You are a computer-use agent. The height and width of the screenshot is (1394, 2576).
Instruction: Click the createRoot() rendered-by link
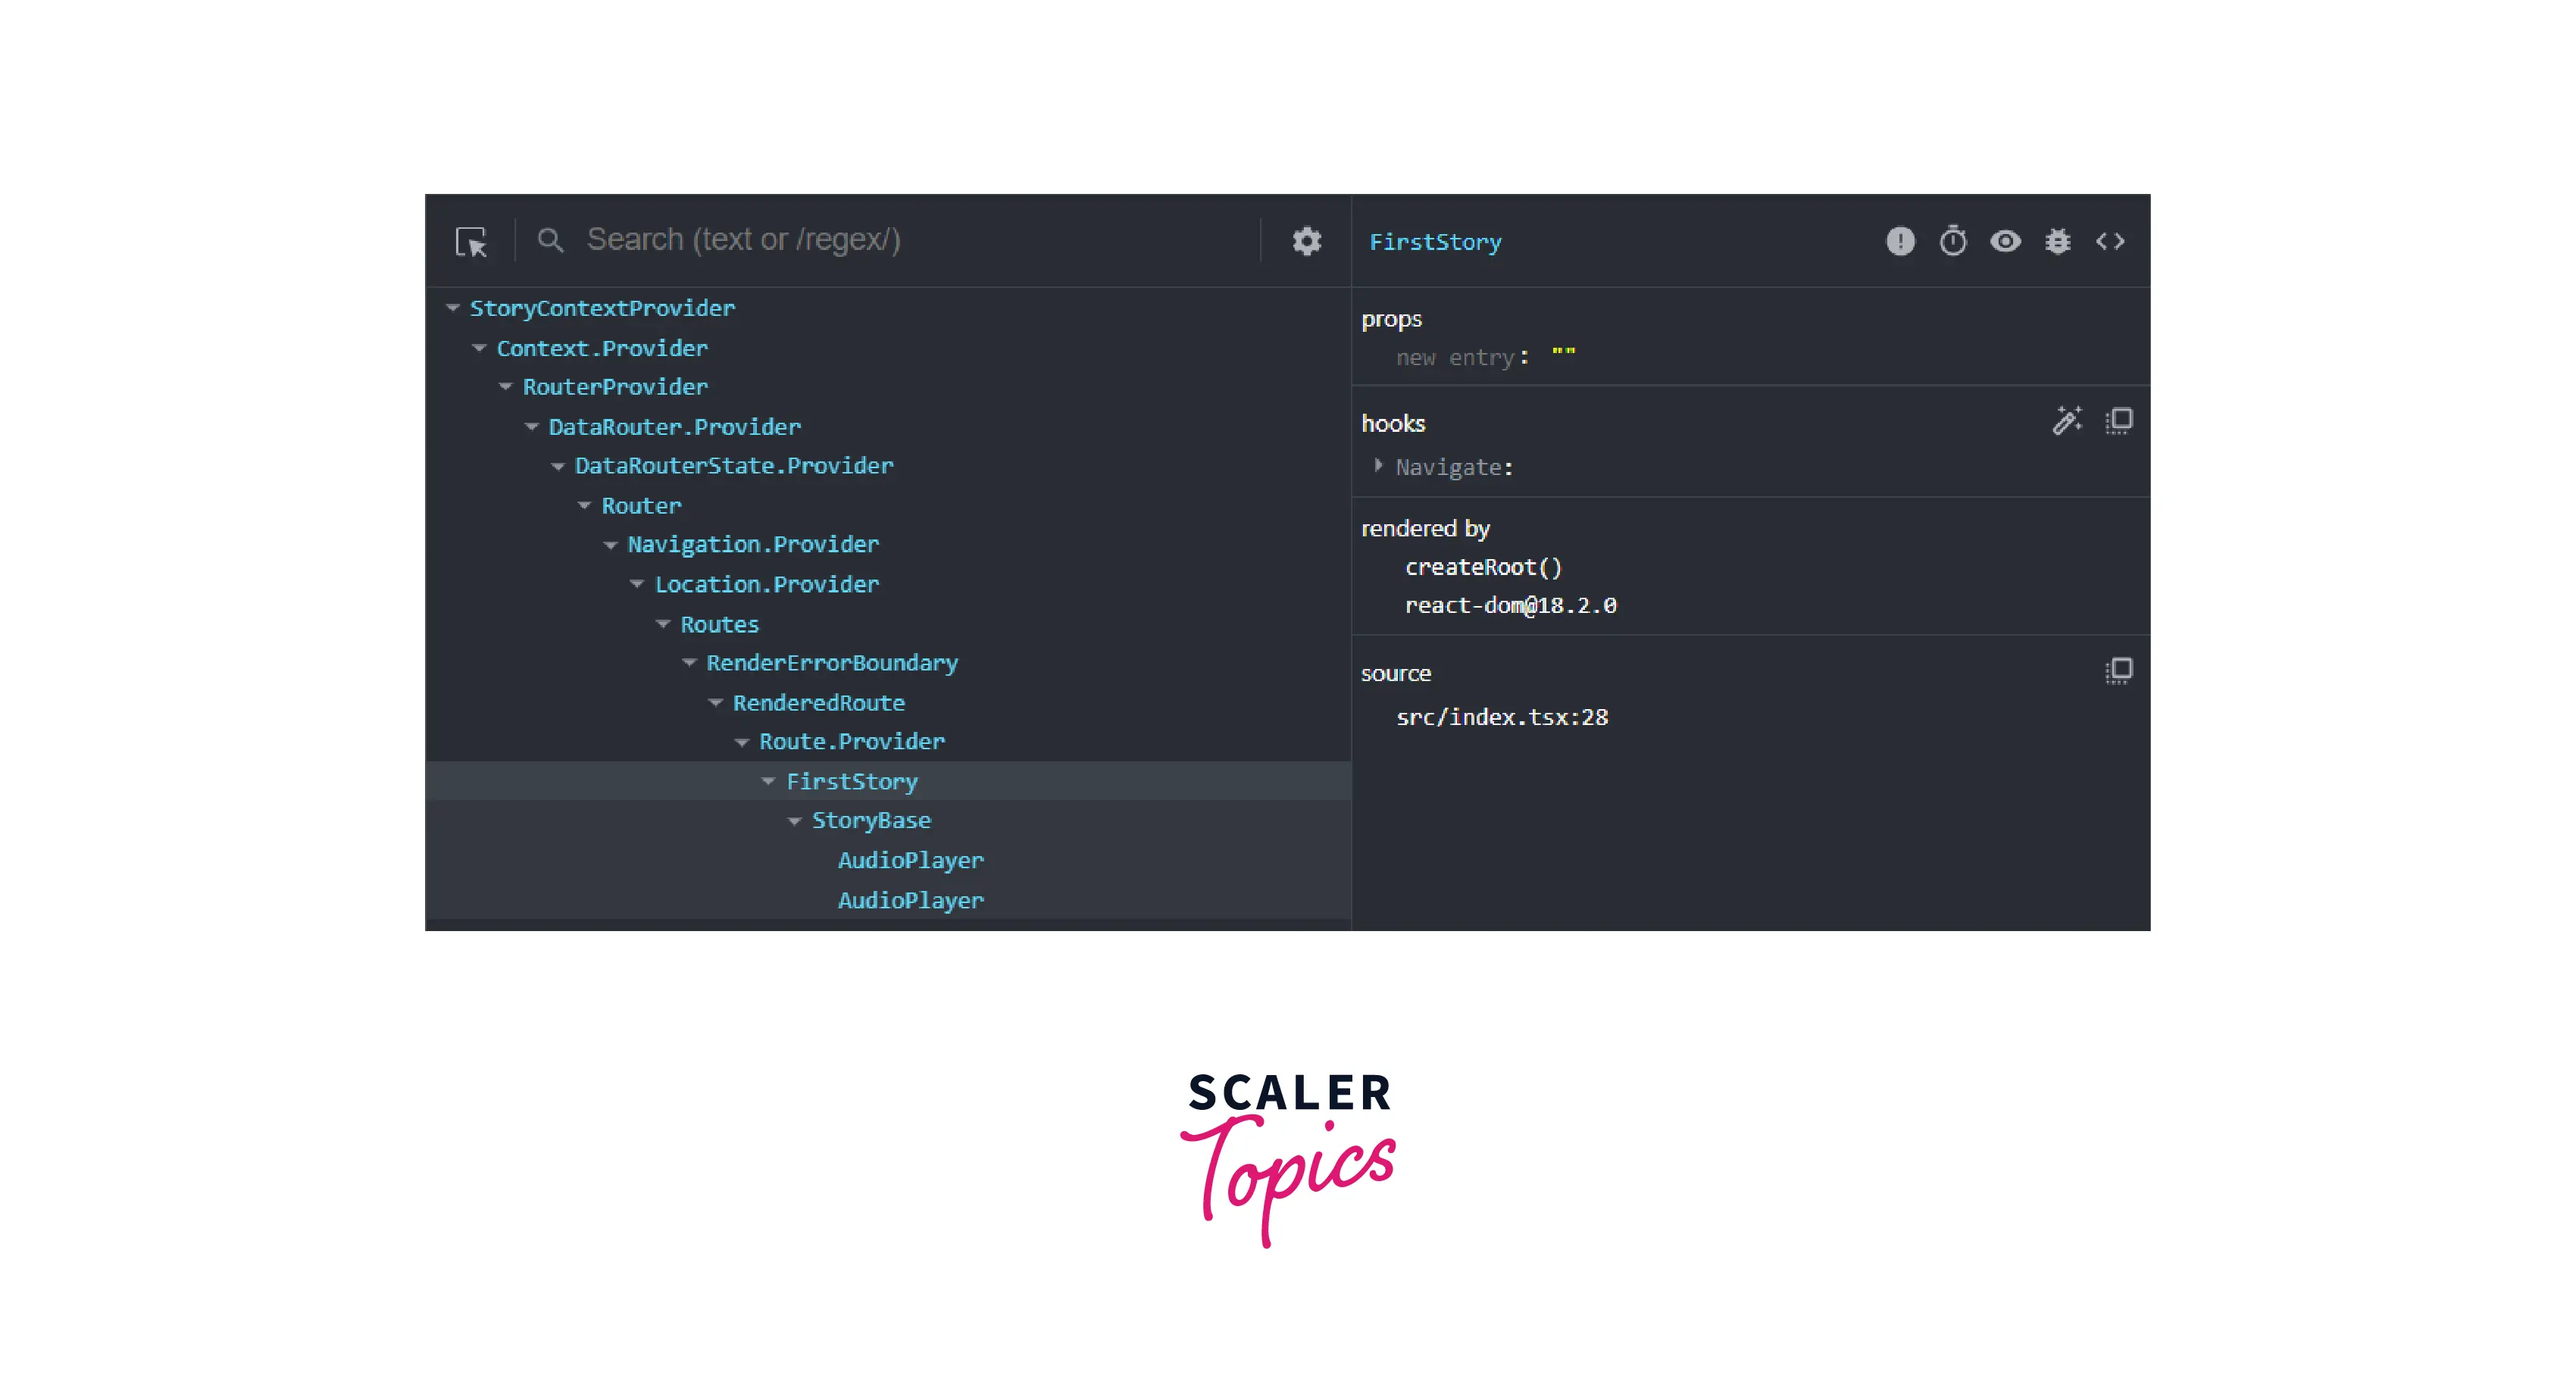(x=1483, y=567)
